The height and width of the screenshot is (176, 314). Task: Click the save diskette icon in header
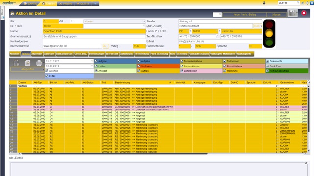coord(292,13)
